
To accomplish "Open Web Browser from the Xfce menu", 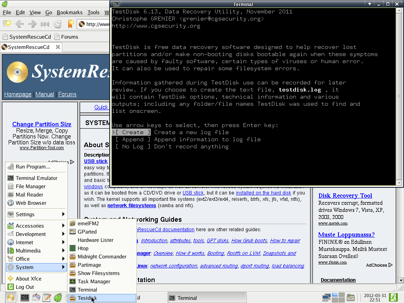I will [x=36, y=203].
